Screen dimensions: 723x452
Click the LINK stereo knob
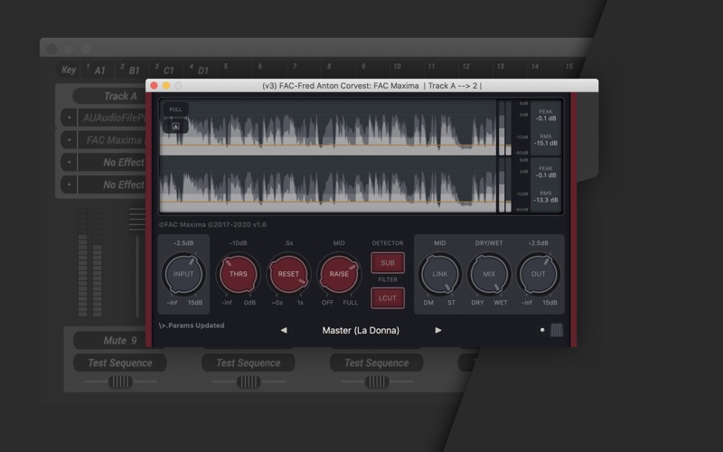[440, 274]
